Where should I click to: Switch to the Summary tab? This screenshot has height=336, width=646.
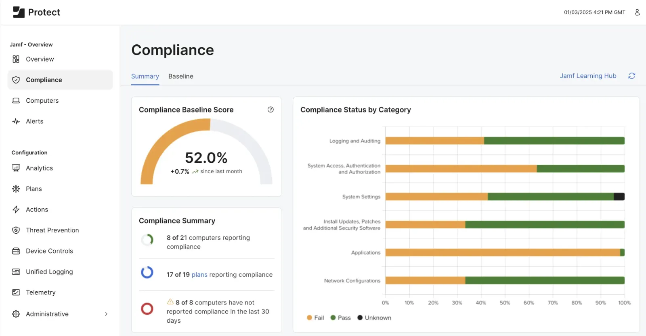click(145, 76)
